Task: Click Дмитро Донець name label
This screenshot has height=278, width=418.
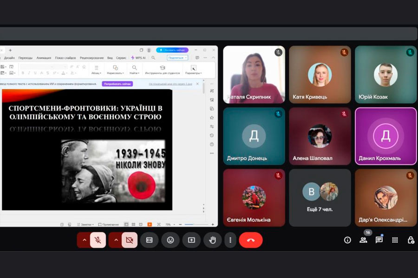Action: [x=247, y=158]
